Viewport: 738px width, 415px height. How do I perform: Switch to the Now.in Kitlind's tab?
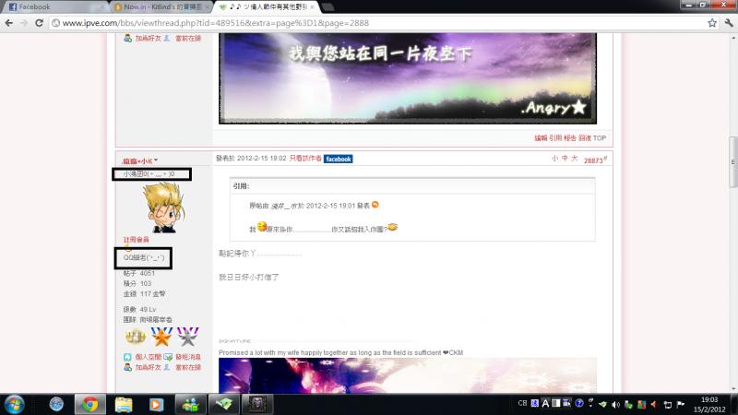click(x=161, y=6)
